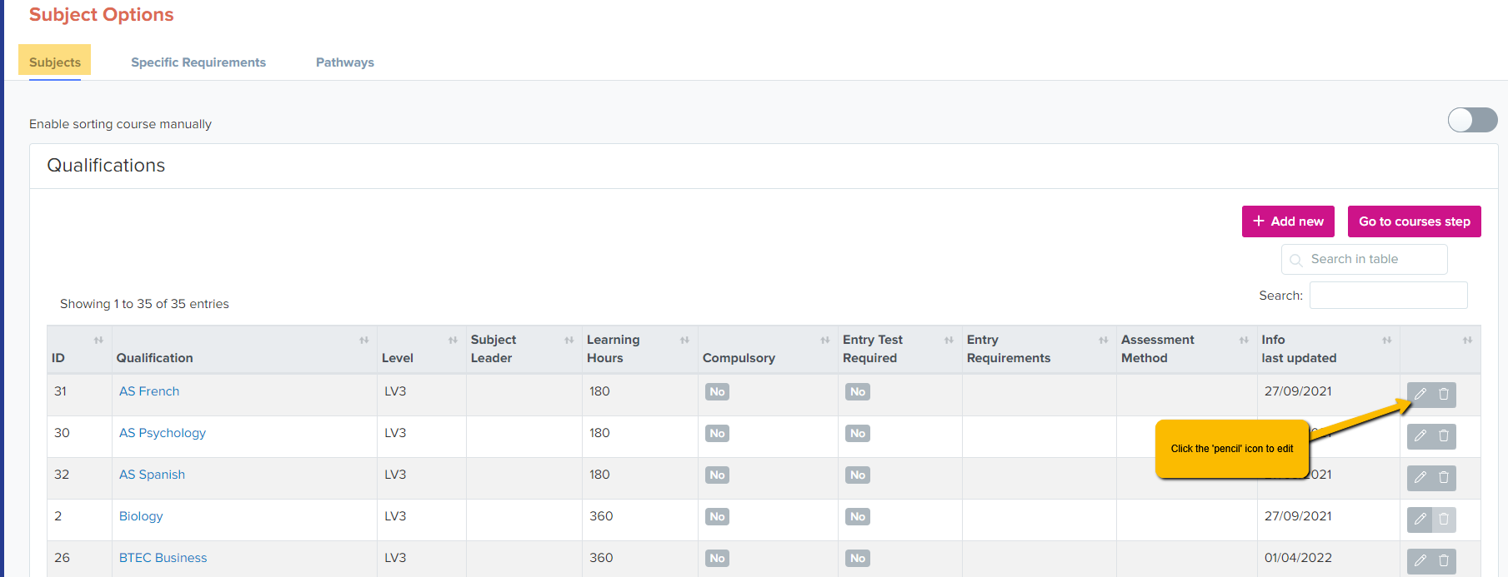Click the pencil edit icon for AS French
Viewport: 1508px width, 577px height.
(x=1420, y=394)
